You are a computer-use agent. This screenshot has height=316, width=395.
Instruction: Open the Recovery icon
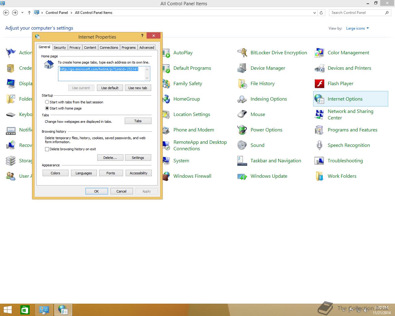[x=10, y=145]
